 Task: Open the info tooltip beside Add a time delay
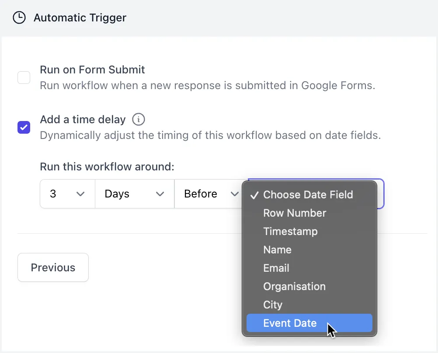coord(139,119)
